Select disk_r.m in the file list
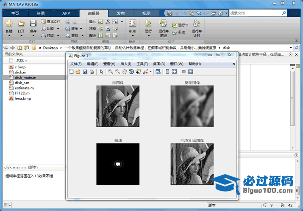The image size is (303, 211). tap(22, 83)
